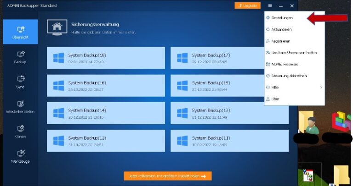The image size is (353, 186).
Task: Select Über from the menu
Action: [295, 99]
